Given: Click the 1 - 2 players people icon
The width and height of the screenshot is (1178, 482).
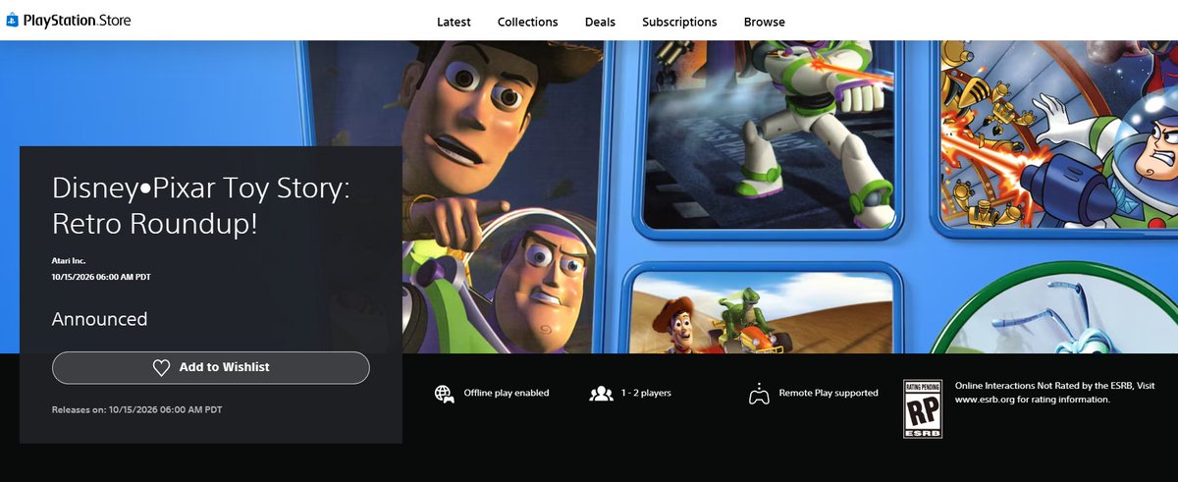Looking at the screenshot, I should 601,394.
